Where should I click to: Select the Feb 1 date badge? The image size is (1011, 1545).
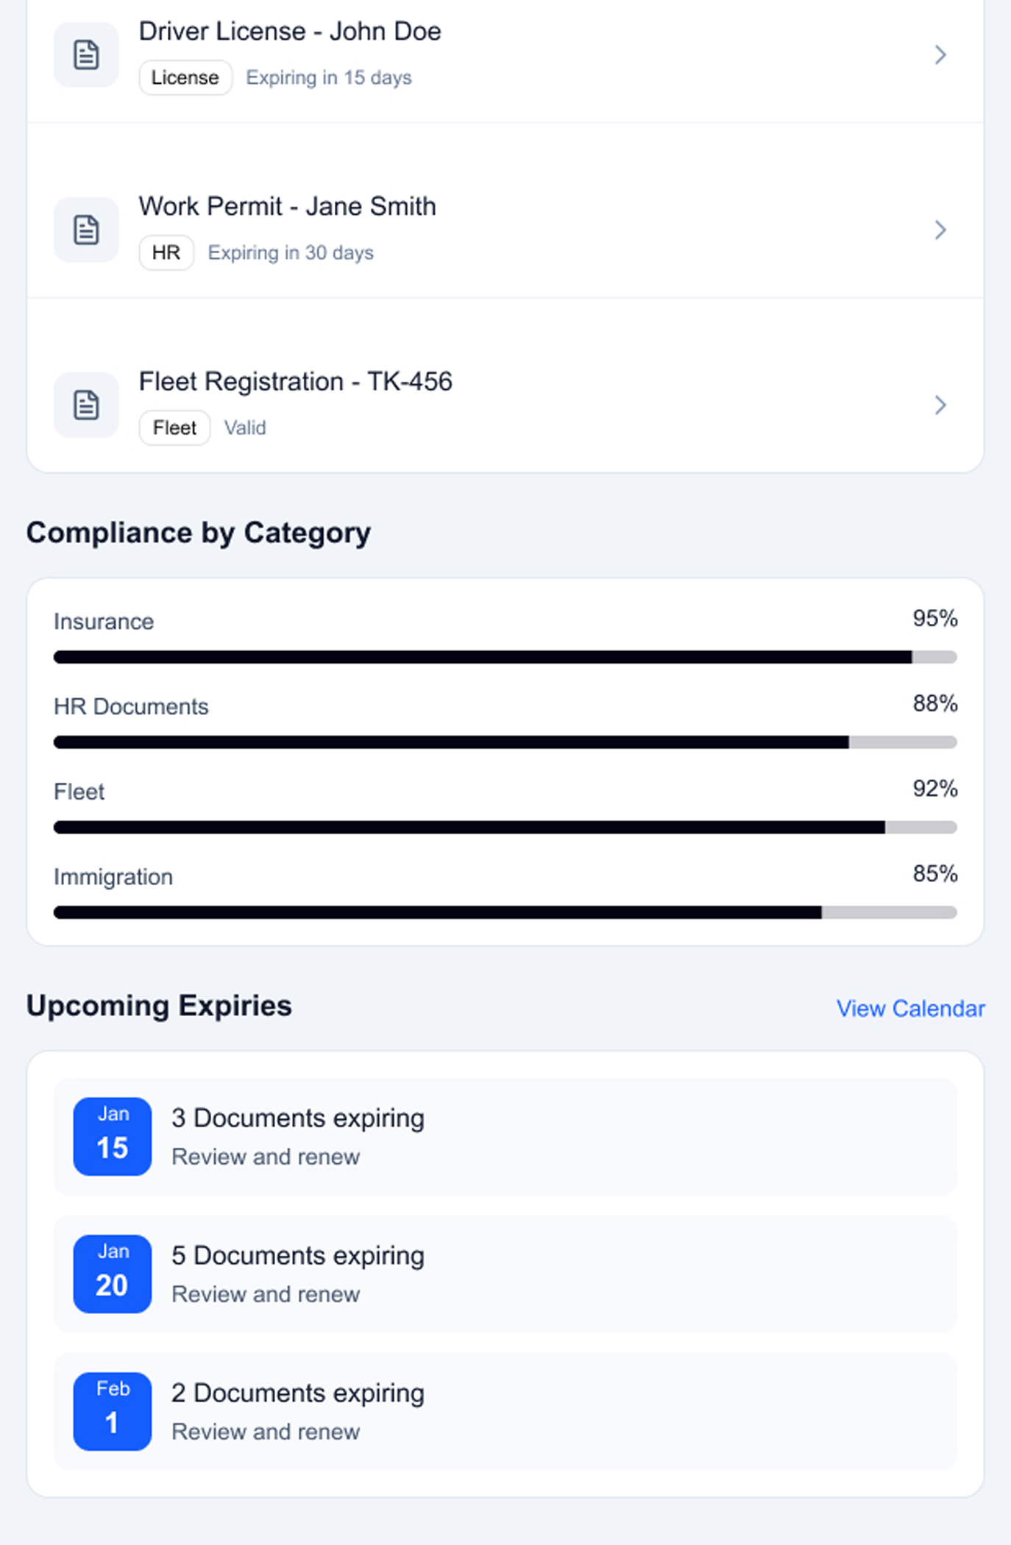coord(112,1411)
